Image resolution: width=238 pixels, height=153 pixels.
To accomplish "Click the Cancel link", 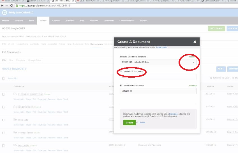I will pos(142,122).
